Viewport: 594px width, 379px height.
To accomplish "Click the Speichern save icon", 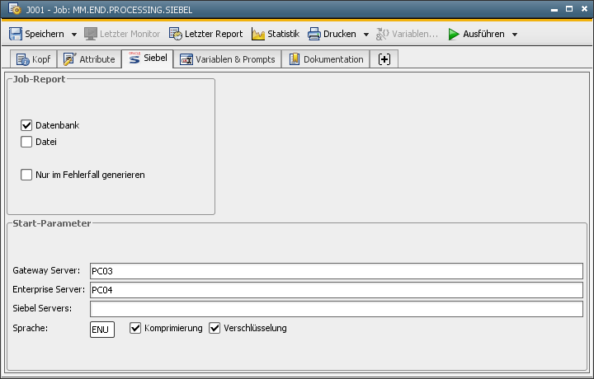I will 16,34.
